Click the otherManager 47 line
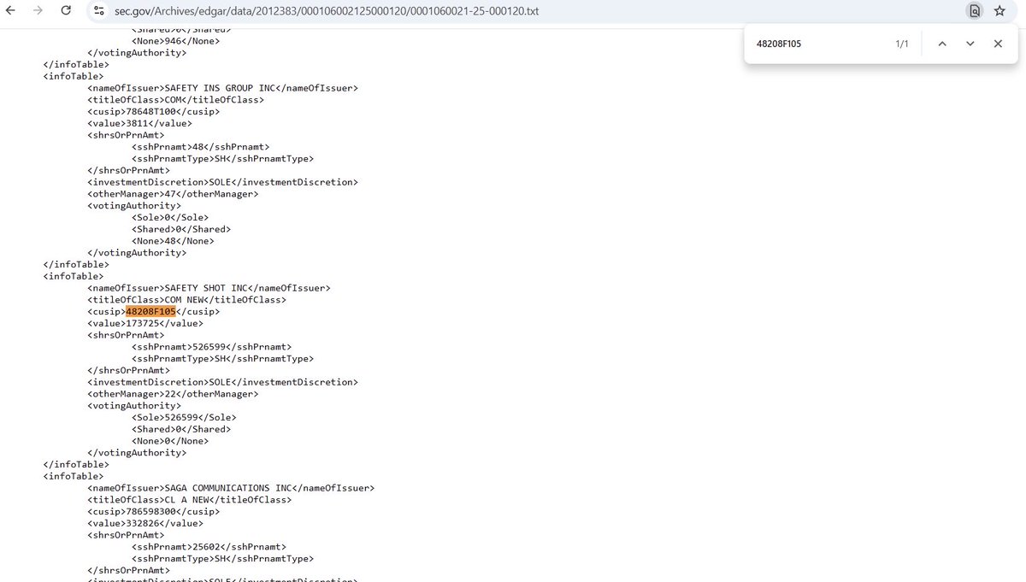This screenshot has height=582, width=1026. (x=173, y=194)
